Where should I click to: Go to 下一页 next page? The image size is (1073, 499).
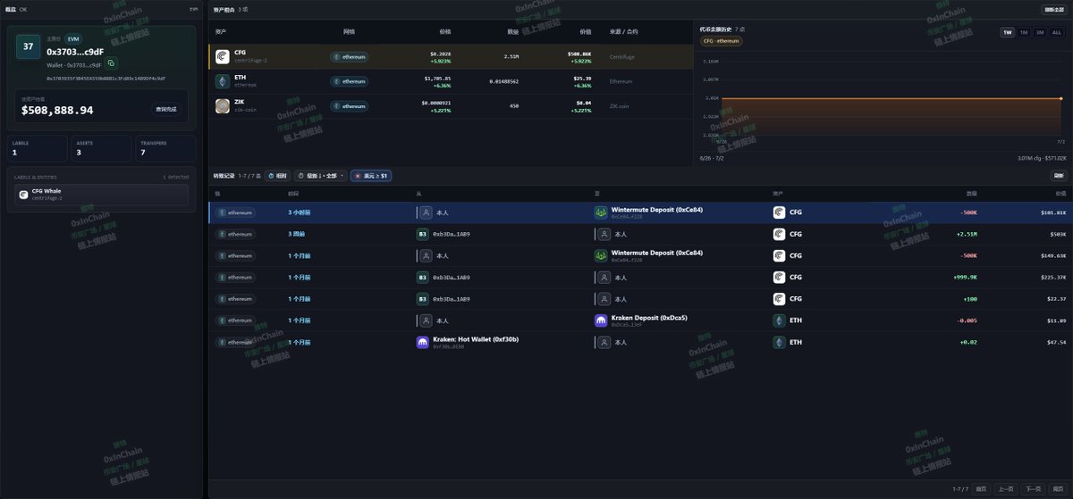coord(1033,489)
